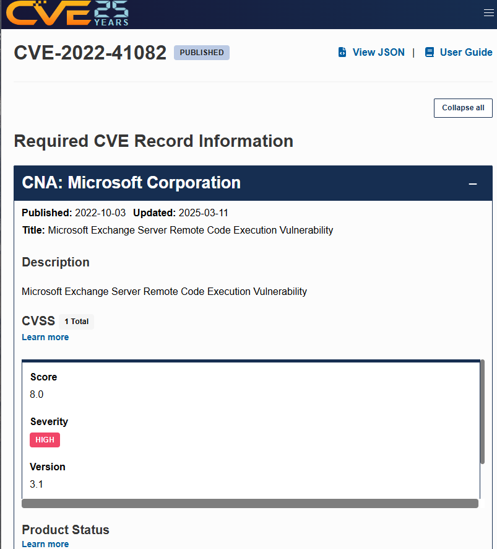Click the User Guide book icon
Screen dimensions: 497x549
[x=429, y=52]
